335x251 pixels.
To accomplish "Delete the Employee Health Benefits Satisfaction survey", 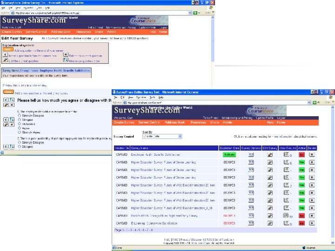I will click(x=312, y=154).
